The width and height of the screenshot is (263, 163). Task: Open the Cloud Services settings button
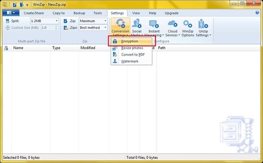click(x=172, y=28)
